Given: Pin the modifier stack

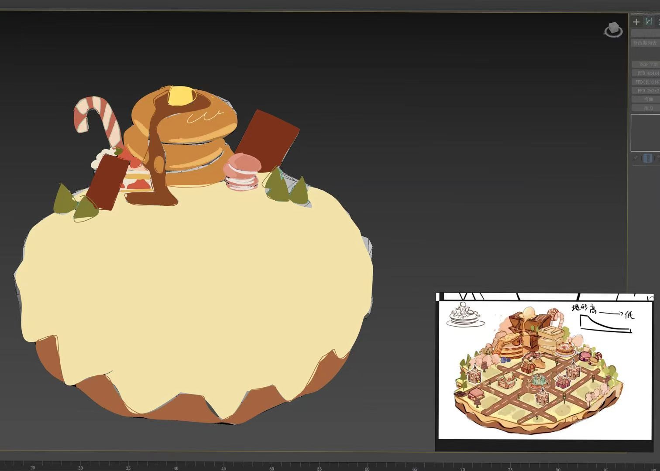Looking at the screenshot, I should point(636,158).
